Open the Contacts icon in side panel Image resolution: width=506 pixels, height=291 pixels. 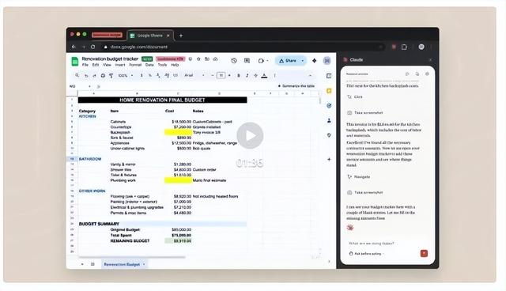click(329, 121)
